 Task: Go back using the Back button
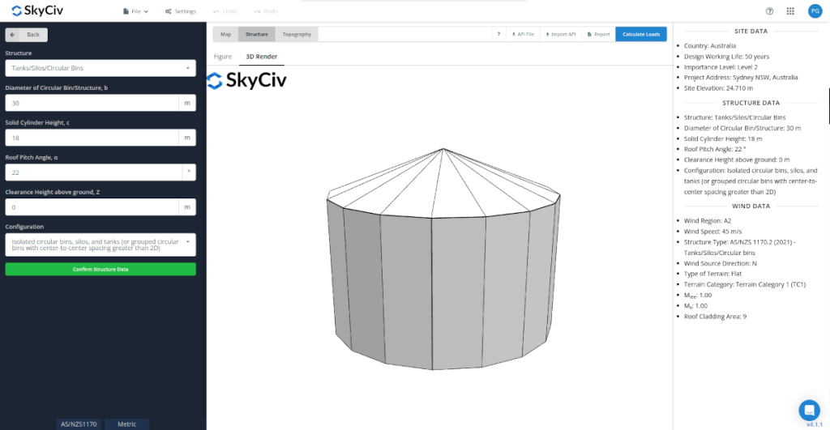(27, 35)
